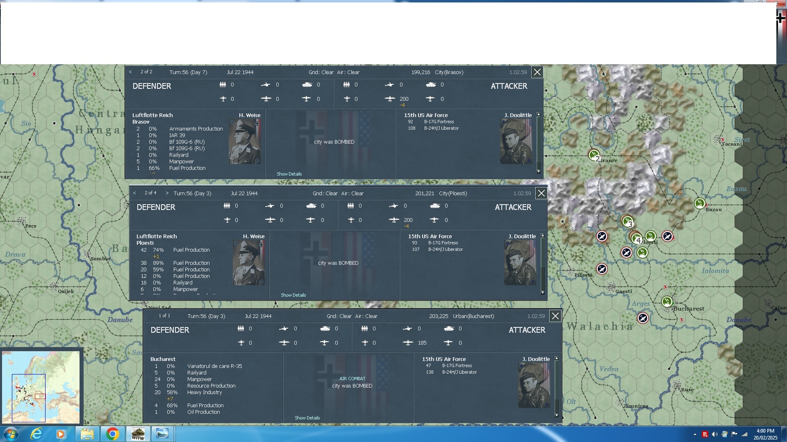Close the Bucharest combat report panel
Viewport: 787px width, 442px height.
[x=555, y=316]
